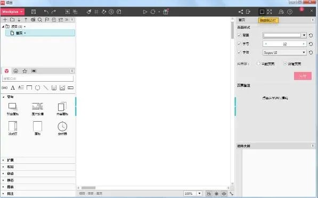The image size is (318, 198).
Task: Open the user account icon
Action: pyautogui.click(x=281, y=12)
